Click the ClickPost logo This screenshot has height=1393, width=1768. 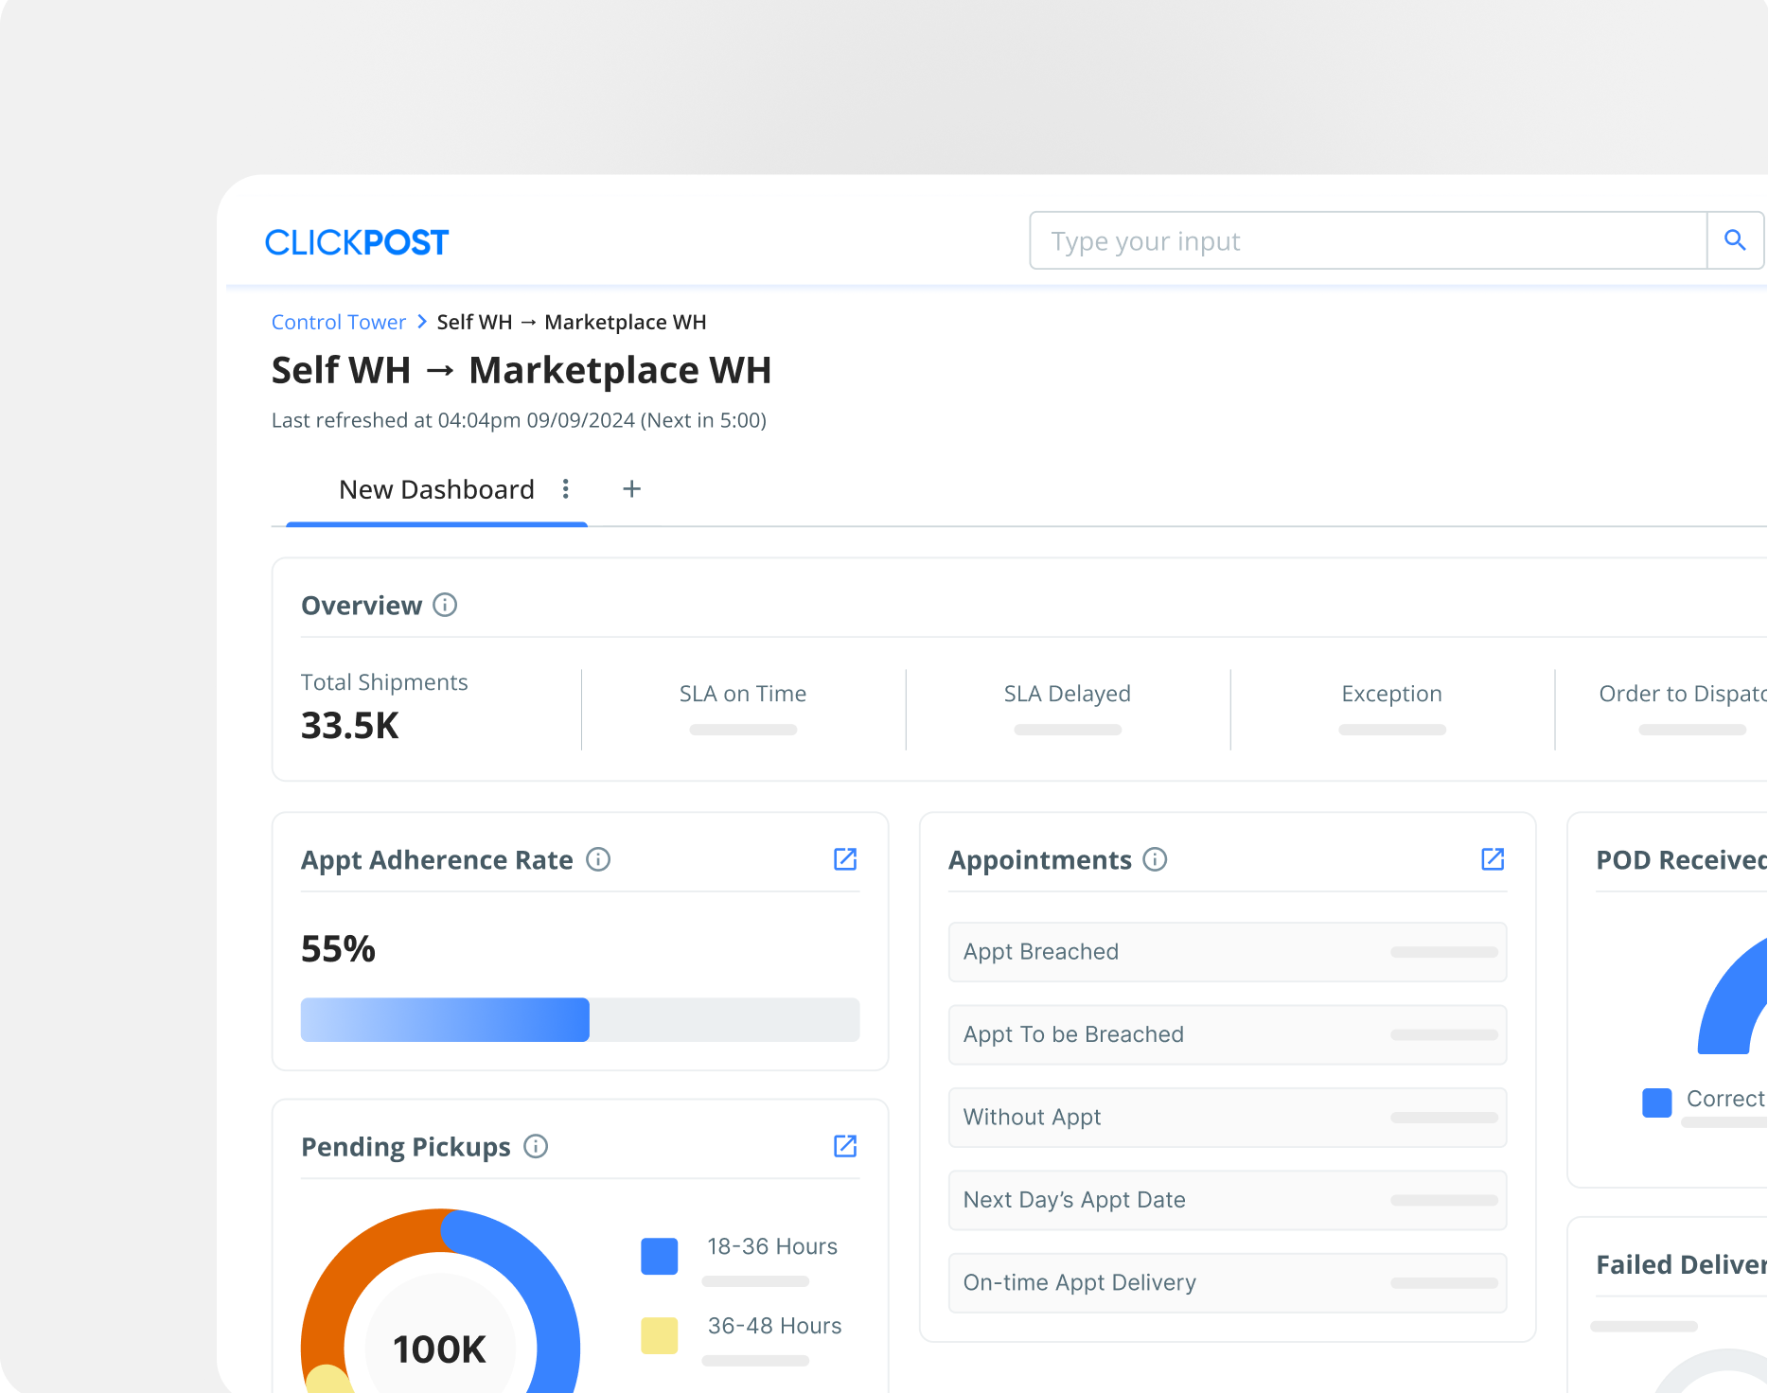pos(357,242)
